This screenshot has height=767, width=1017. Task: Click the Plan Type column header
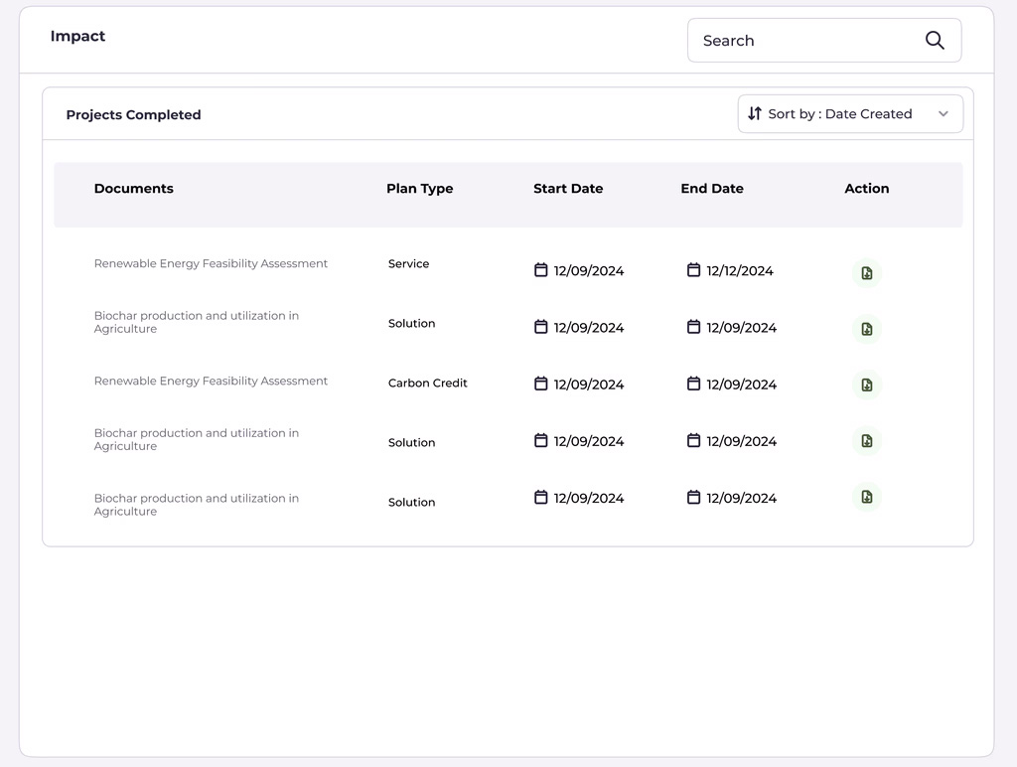pos(419,189)
